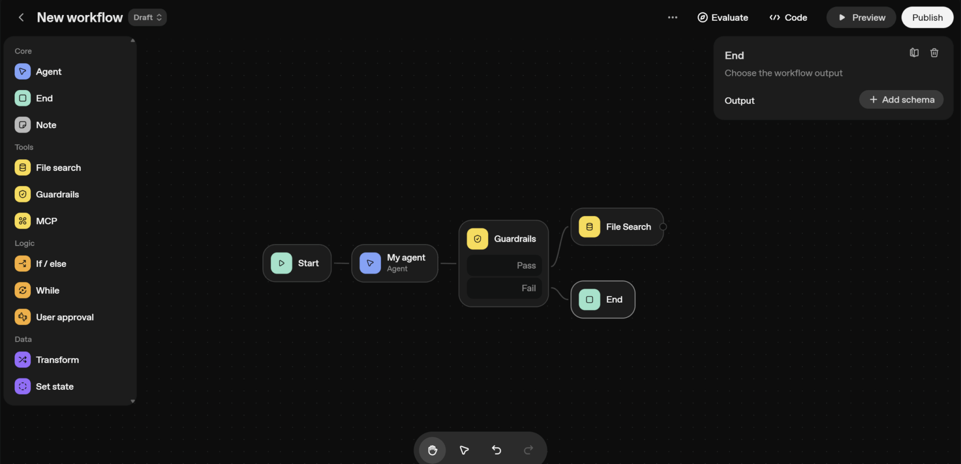
Task: Choose the If / else logic node
Action: [x=51, y=264]
